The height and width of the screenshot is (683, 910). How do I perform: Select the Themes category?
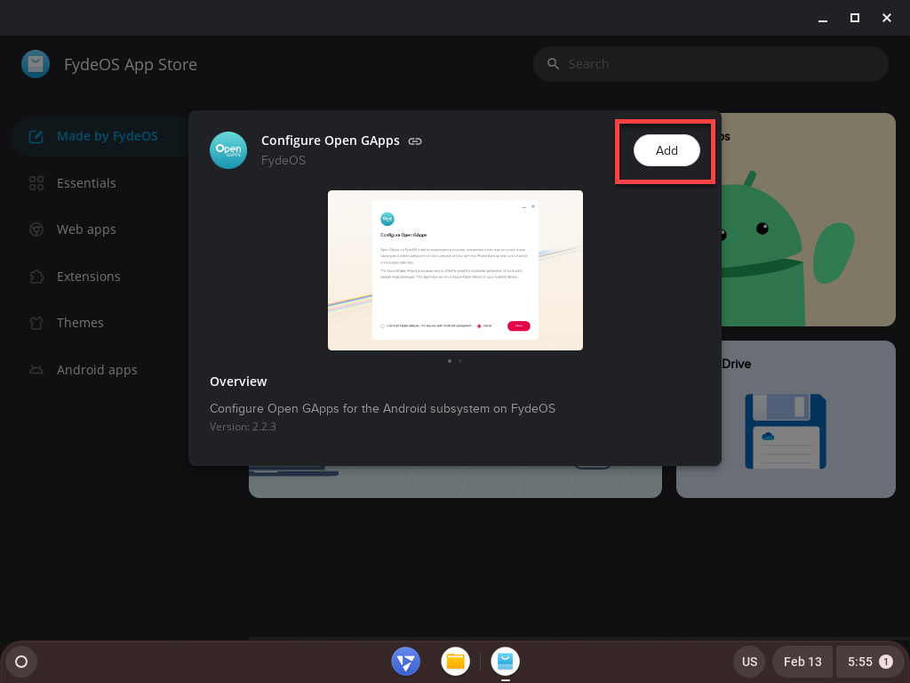80,323
